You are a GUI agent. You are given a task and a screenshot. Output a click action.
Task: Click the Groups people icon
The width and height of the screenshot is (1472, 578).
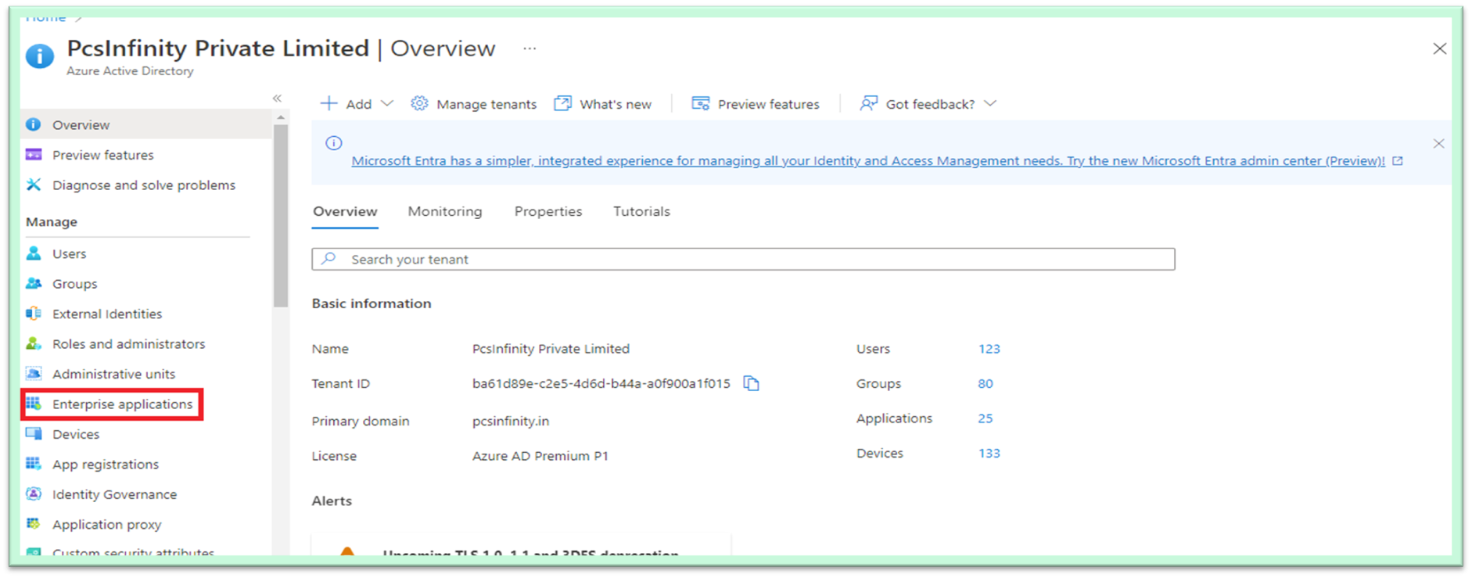point(34,283)
